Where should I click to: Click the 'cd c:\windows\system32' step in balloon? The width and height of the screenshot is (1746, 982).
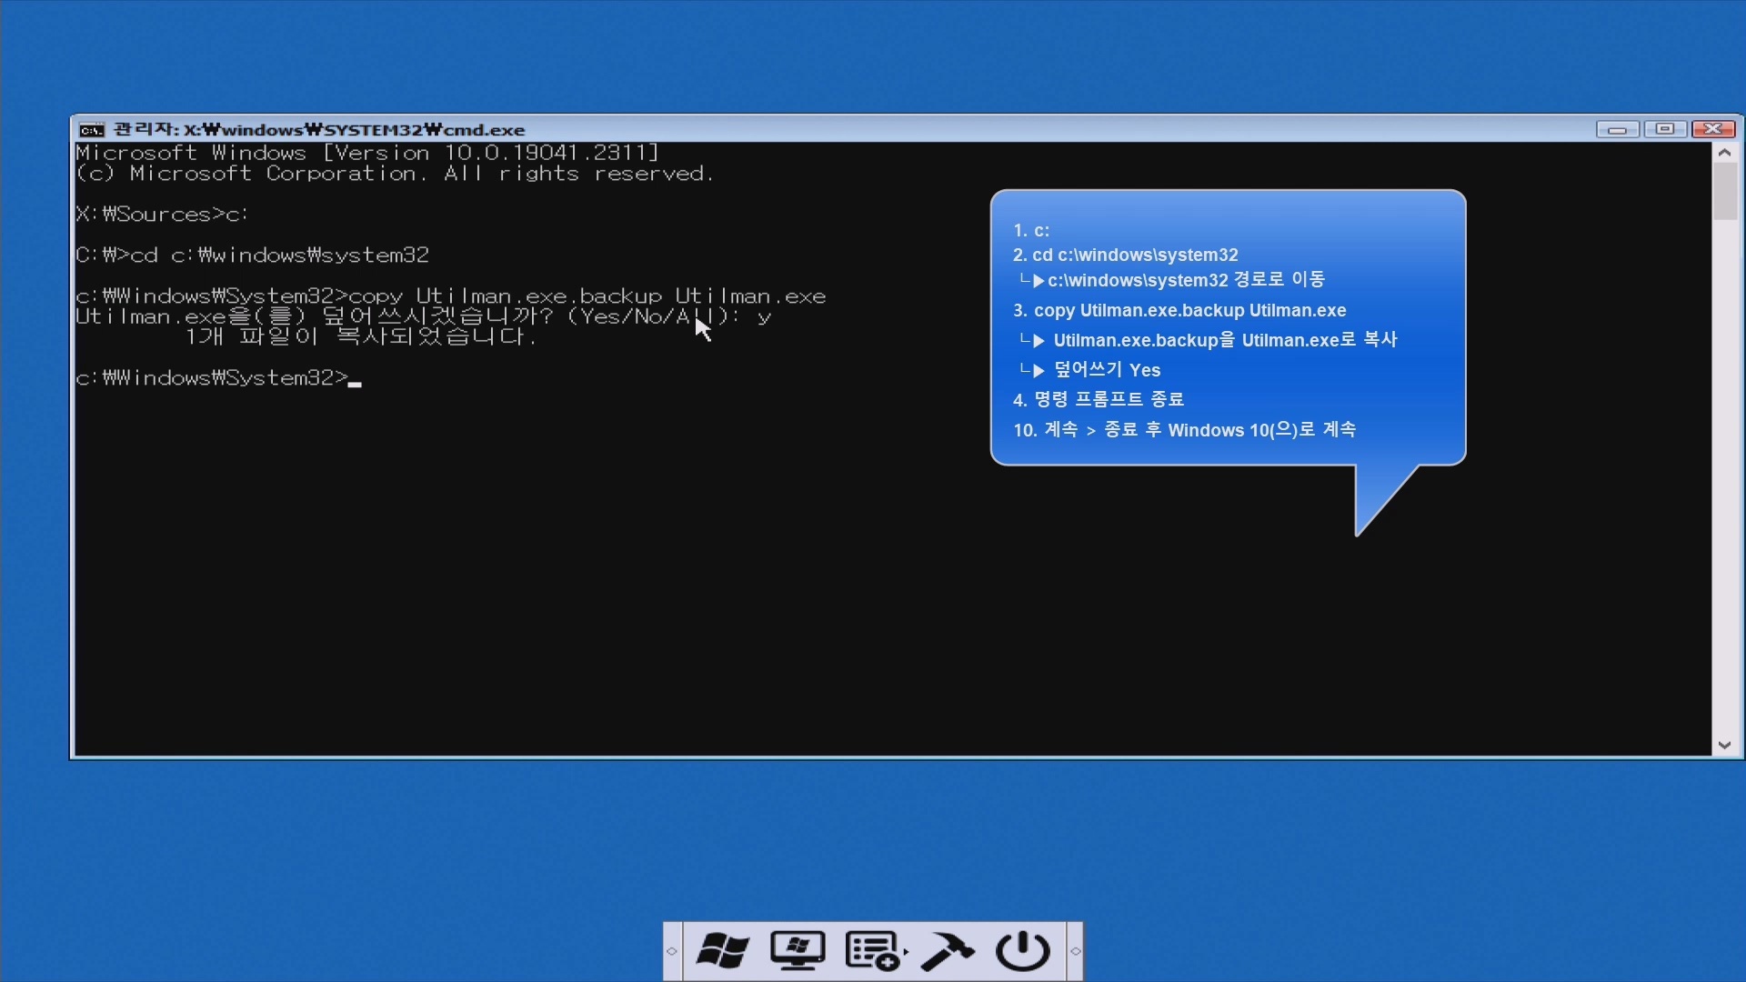[x=1126, y=256]
